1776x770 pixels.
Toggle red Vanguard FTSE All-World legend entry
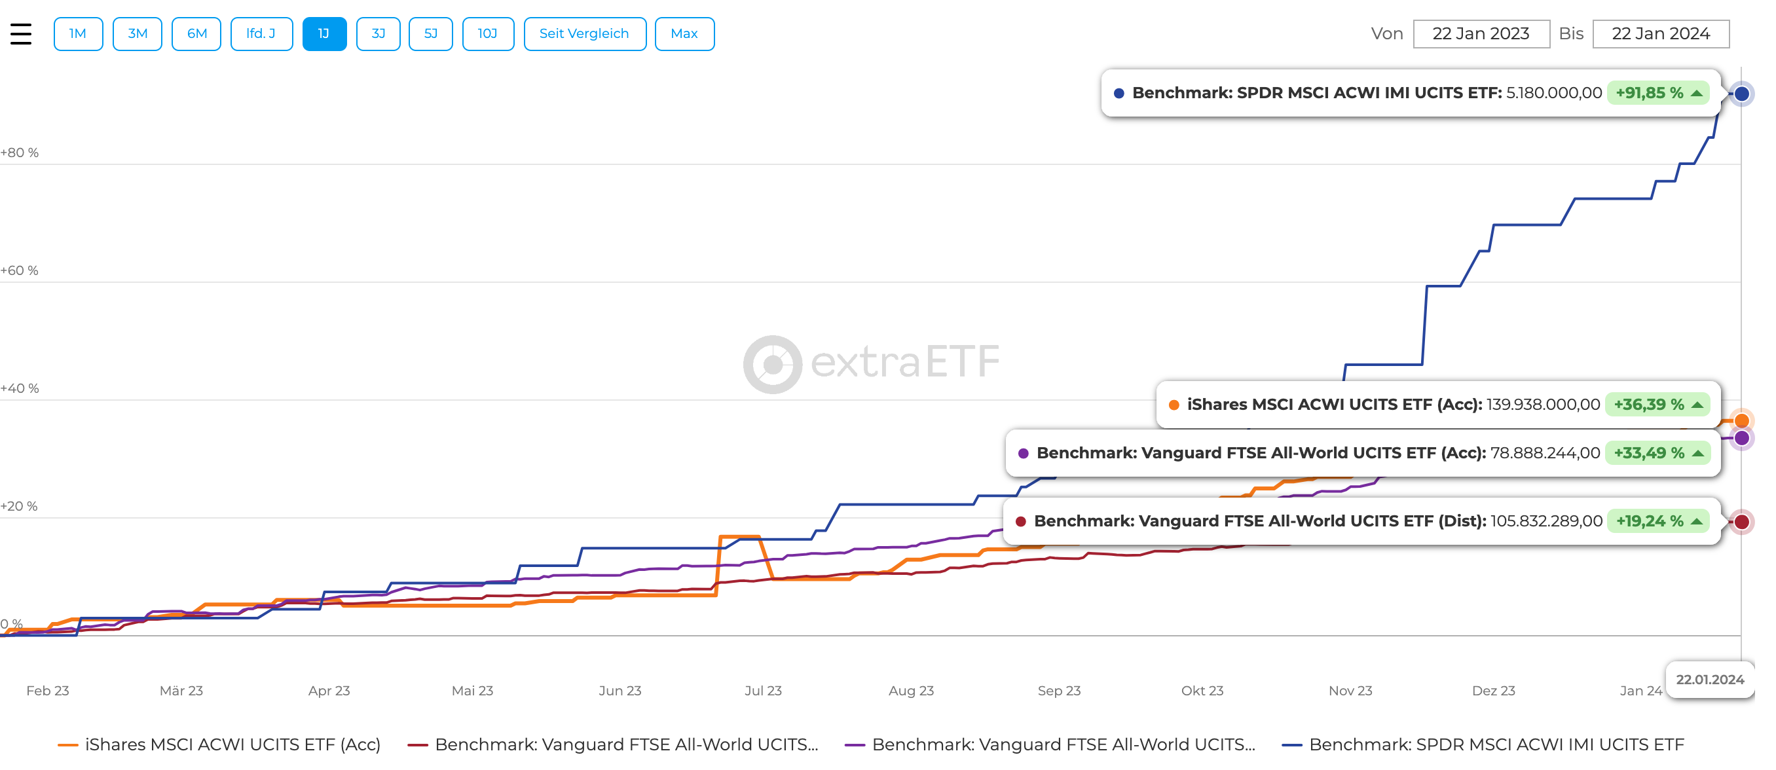point(613,744)
